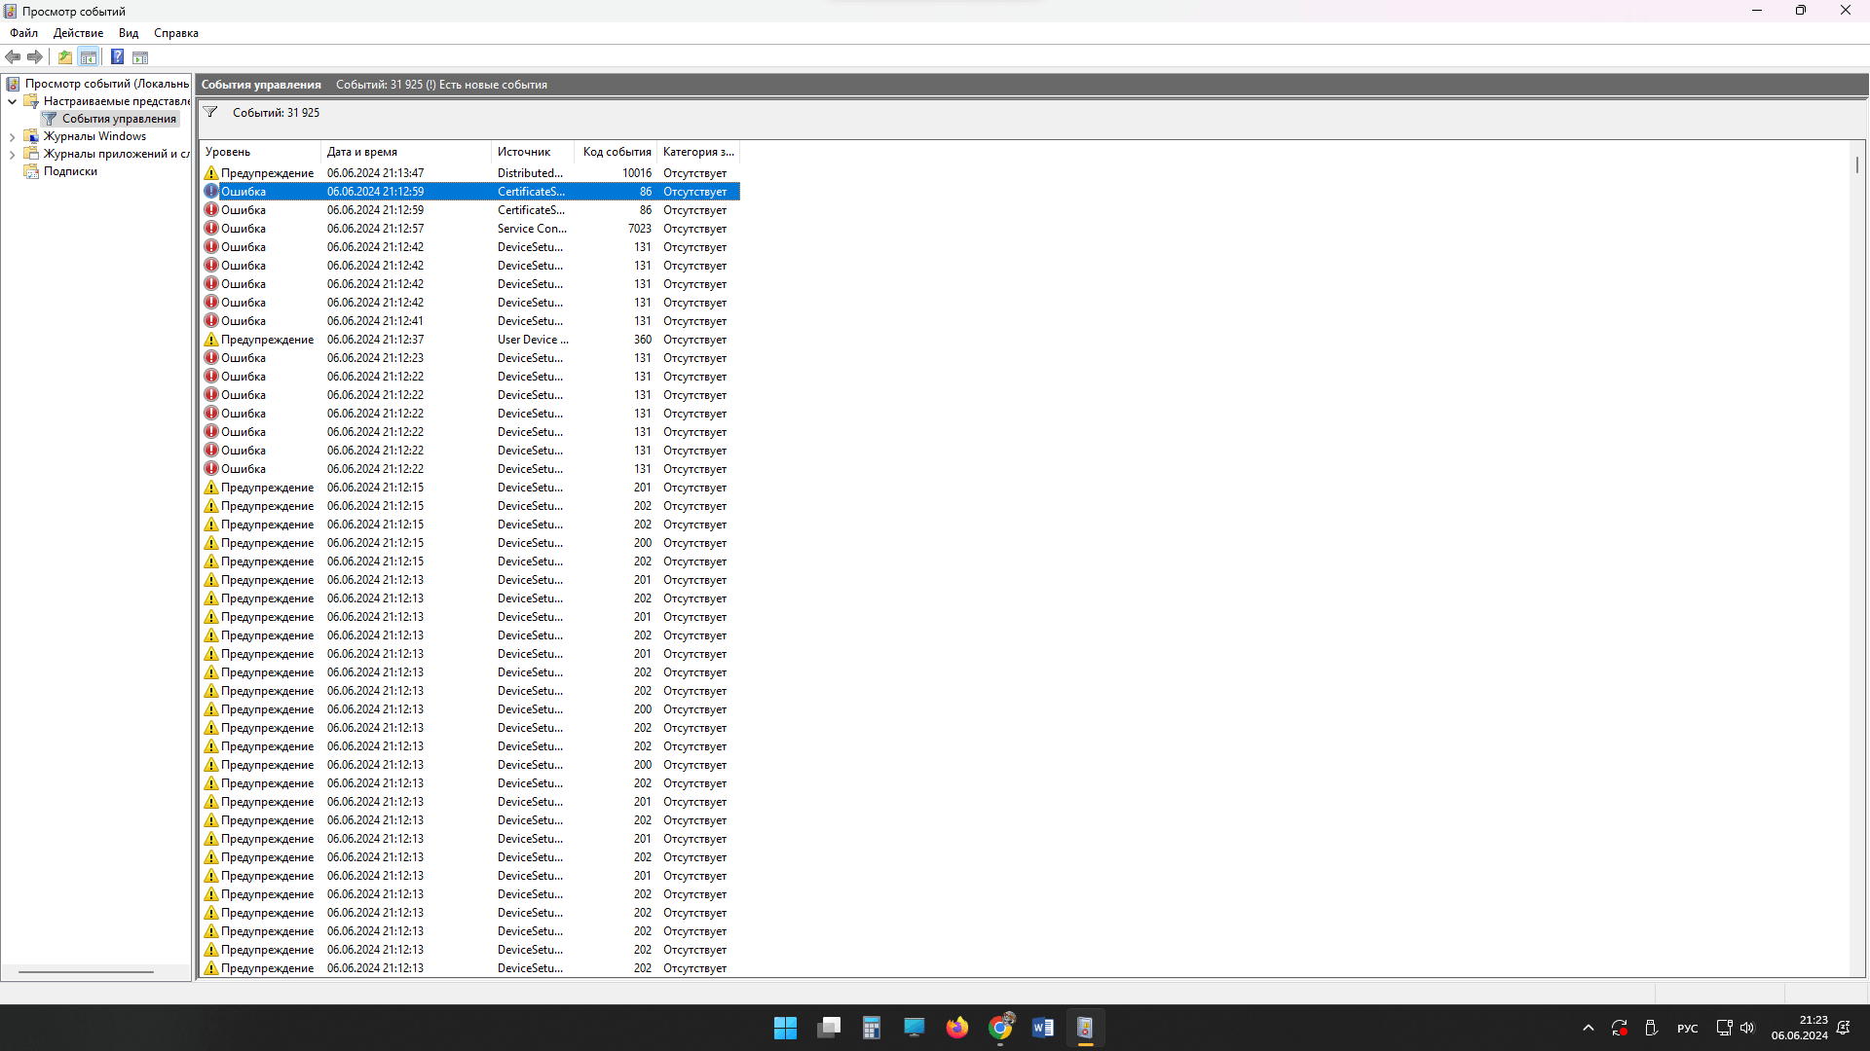Click the back navigation arrow icon
1870x1051 pixels.
[x=15, y=56]
